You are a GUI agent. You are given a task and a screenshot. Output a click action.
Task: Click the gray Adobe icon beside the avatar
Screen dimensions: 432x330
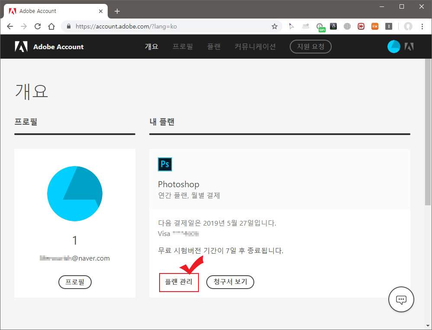click(409, 47)
